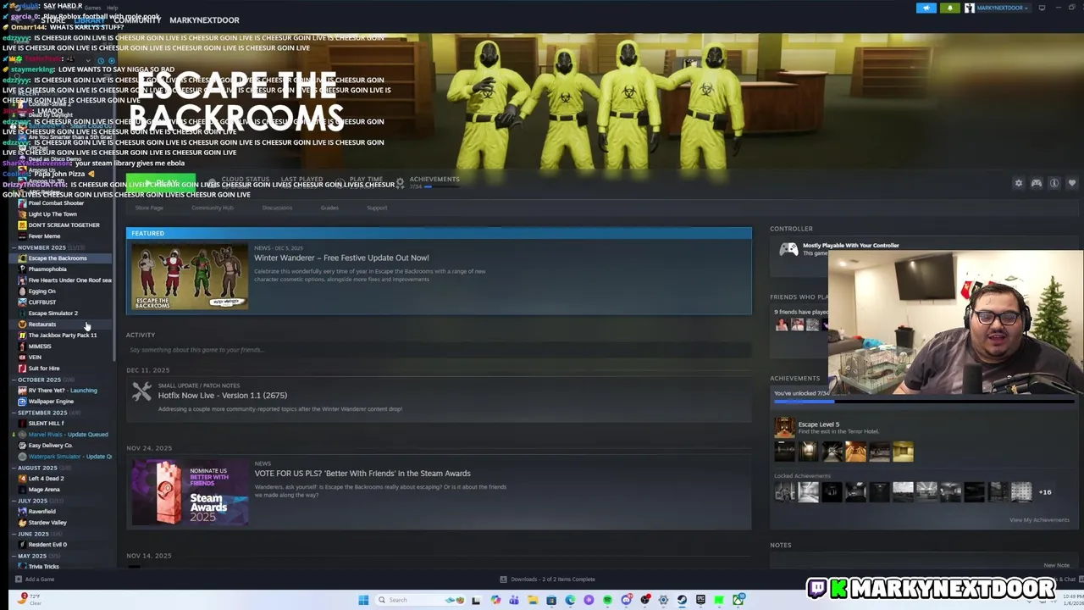Viewport: 1084px width, 610px height.
Task: Click View My Achievements link
Action: (x=1039, y=520)
